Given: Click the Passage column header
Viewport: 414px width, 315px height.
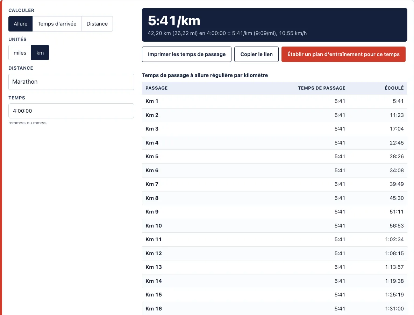Looking at the screenshot, I should 157,88.
